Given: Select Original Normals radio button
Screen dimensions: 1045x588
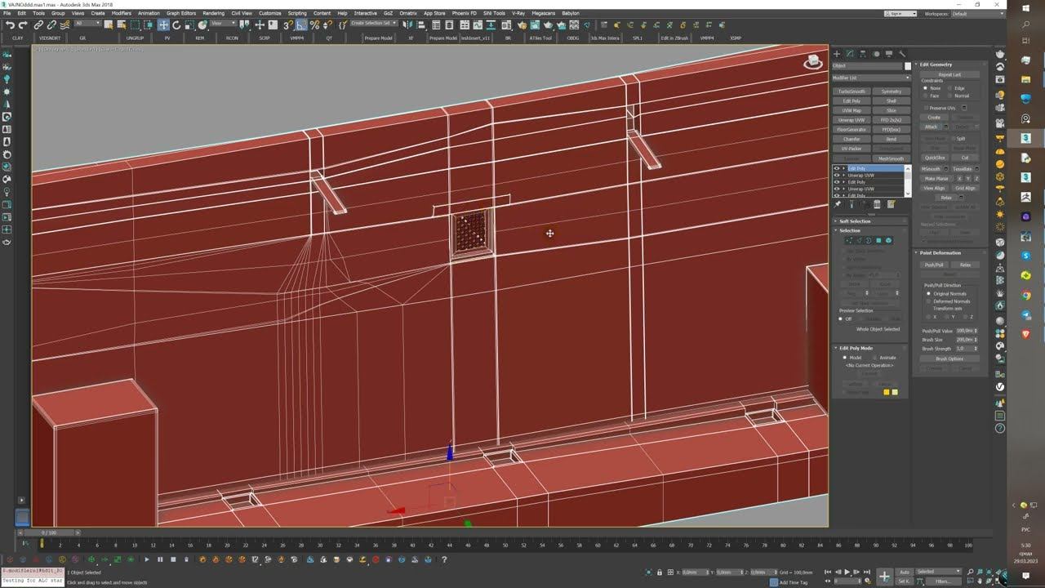Looking at the screenshot, I should [928, 294].
